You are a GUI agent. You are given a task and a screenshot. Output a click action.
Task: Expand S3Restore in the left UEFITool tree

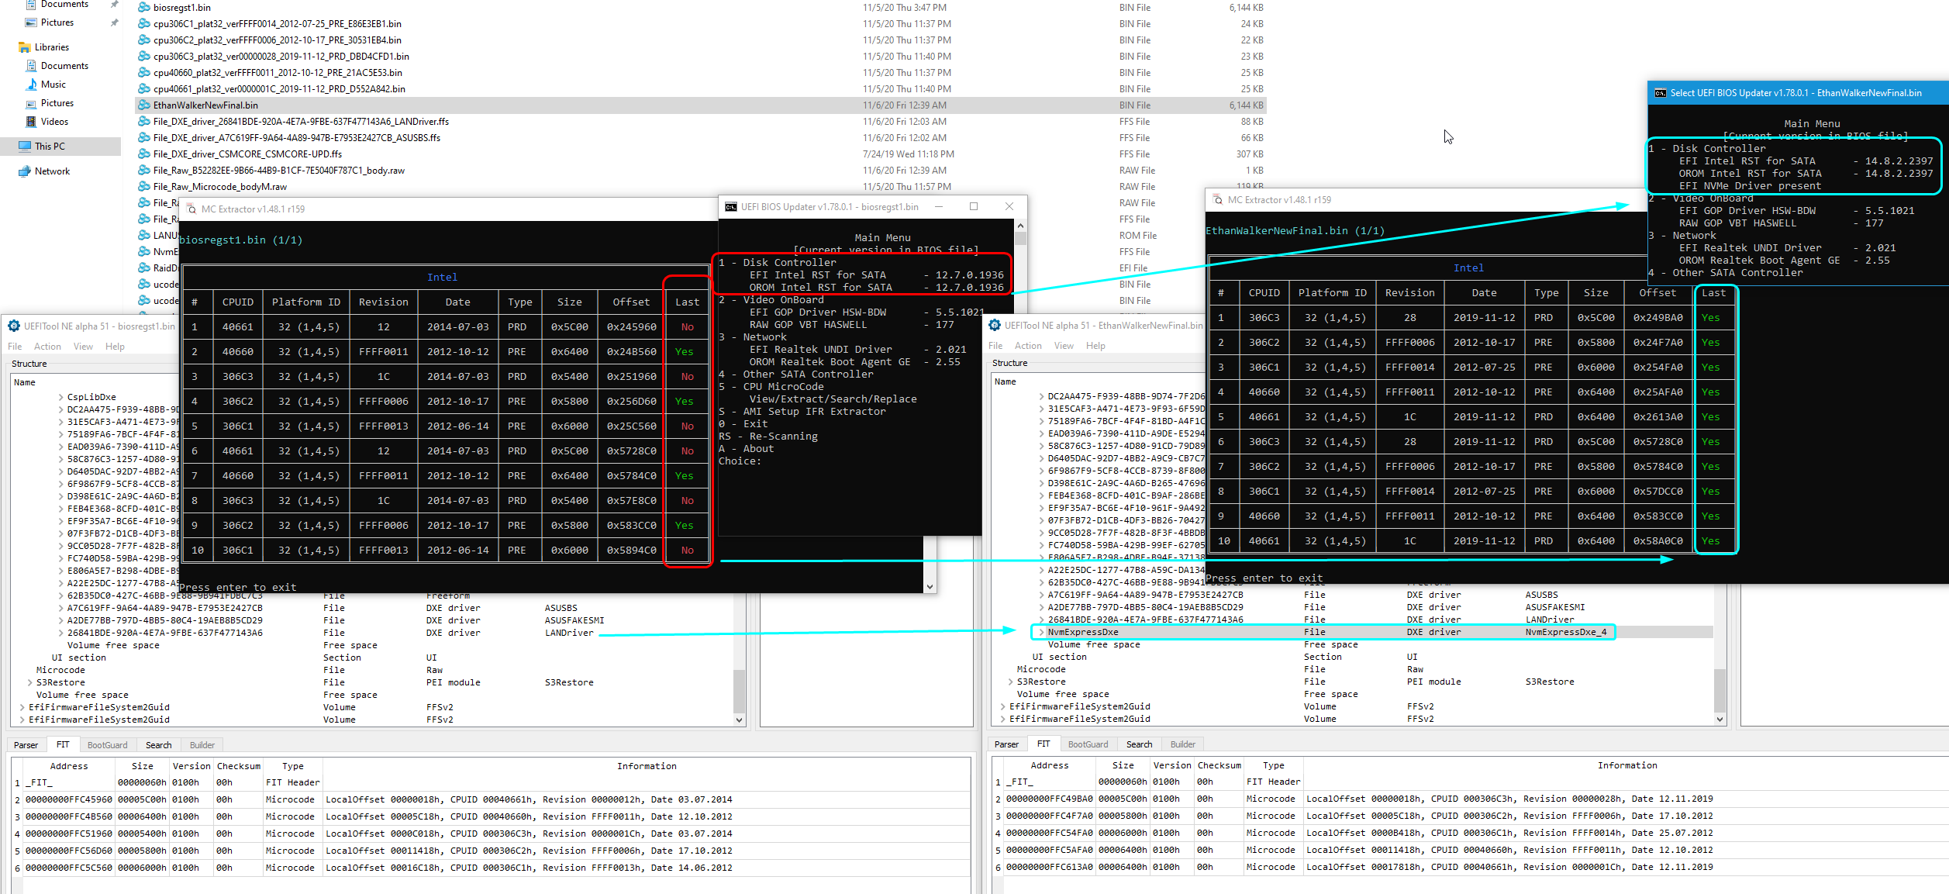click(x=29, y=683)
